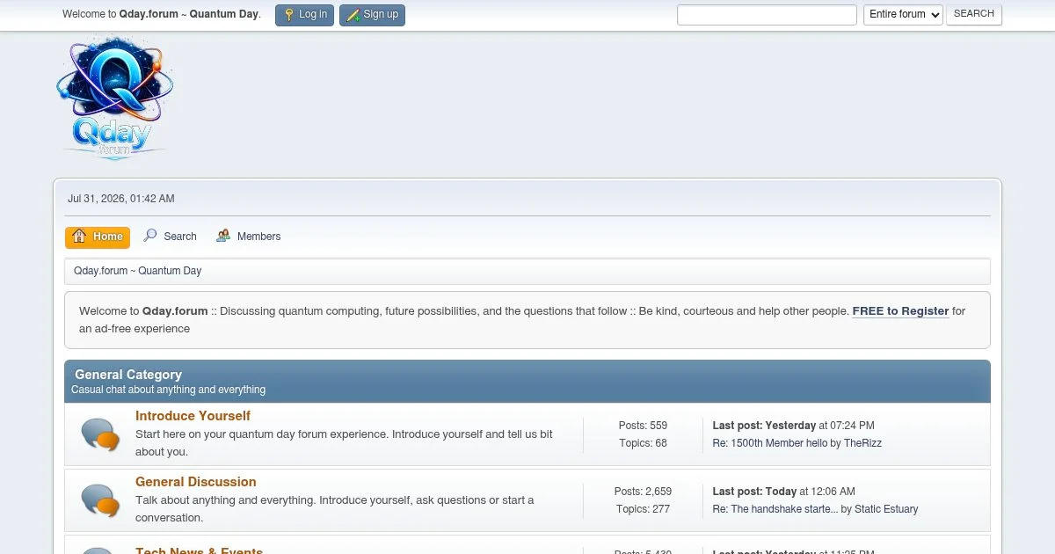The image size is (1055, 554).
Task: Click the Topics: 68 count
Action: 643,443
